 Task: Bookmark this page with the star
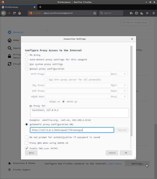click(94, 13)
